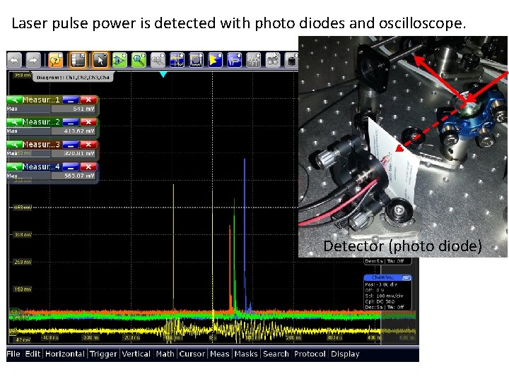Click the signal bar show/hide grid icon

pos(78,60)
